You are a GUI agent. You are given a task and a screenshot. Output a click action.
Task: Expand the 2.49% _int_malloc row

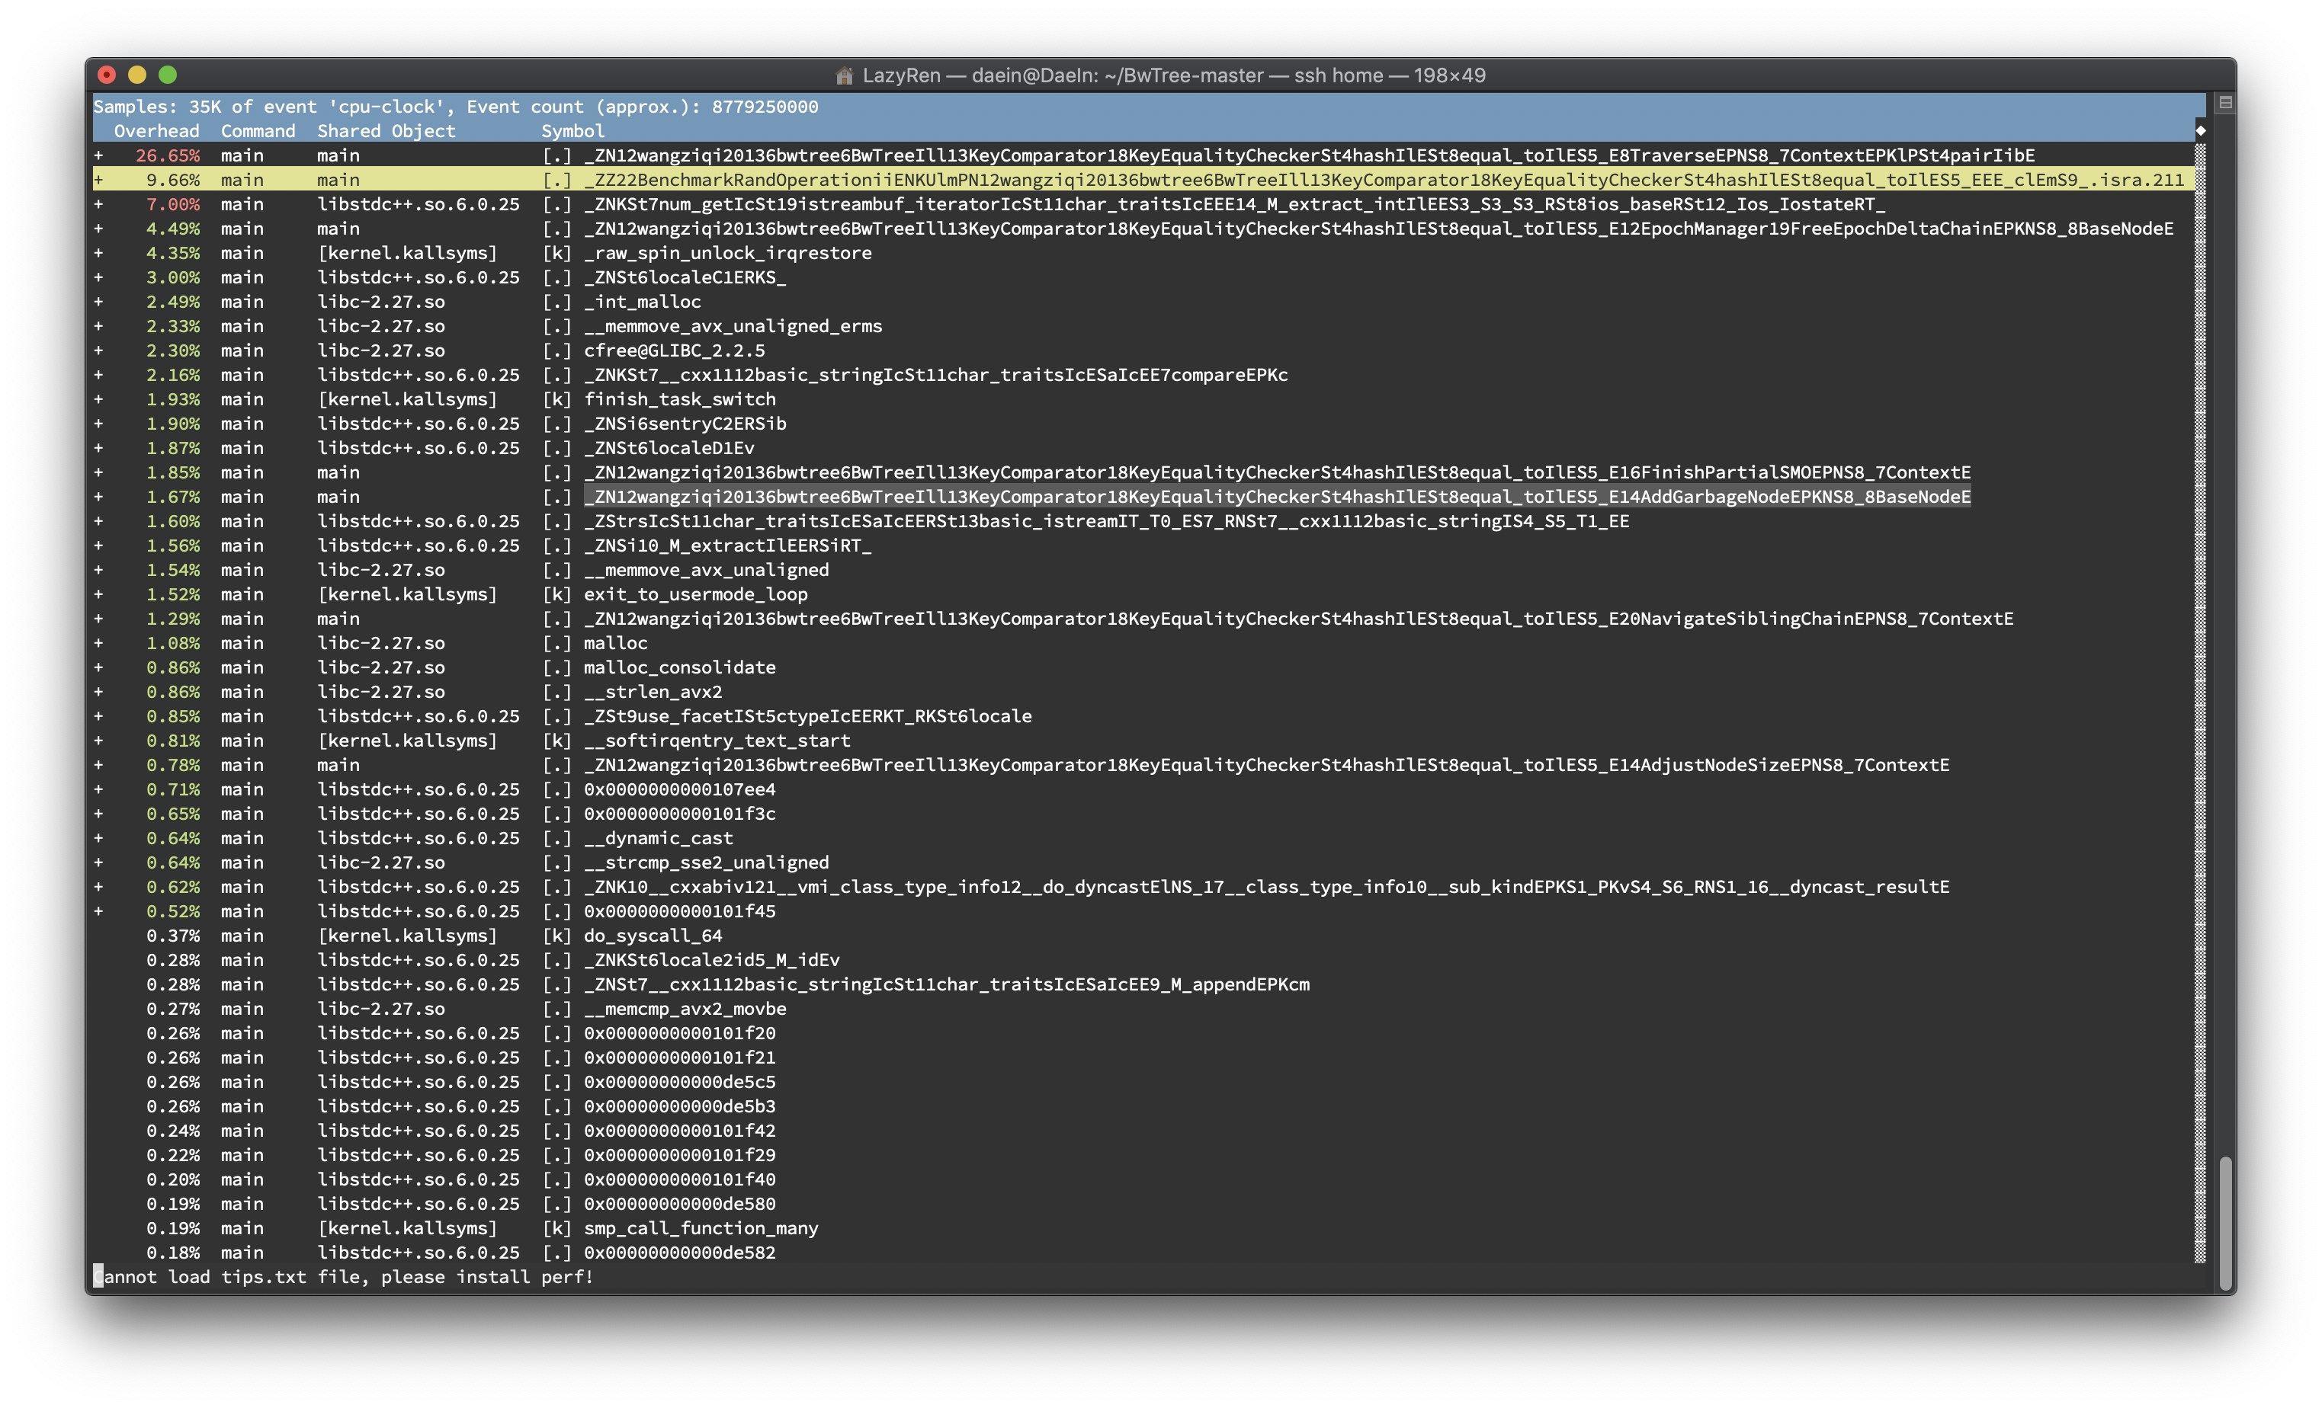[x=98, y=302]
